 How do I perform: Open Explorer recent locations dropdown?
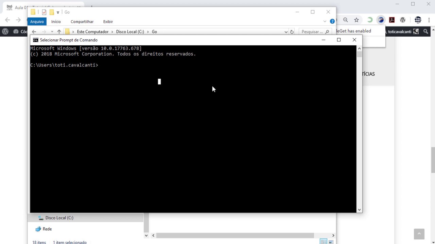52,32
